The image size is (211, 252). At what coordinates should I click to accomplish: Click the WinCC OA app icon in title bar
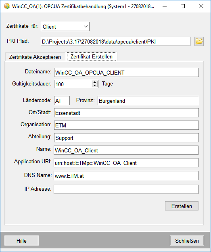tap(7, 6)
